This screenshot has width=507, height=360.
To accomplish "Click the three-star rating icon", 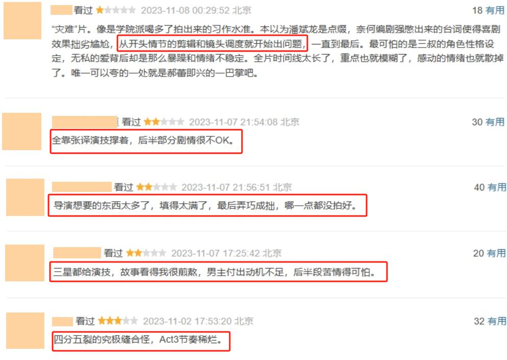I will (118, 321).
